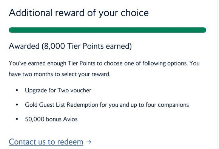Select the Gold Guest List Redemption option

107,105
